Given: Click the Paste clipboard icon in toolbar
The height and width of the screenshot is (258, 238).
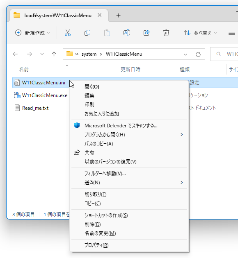Looking at the screenshot, I should pos(107,33).
